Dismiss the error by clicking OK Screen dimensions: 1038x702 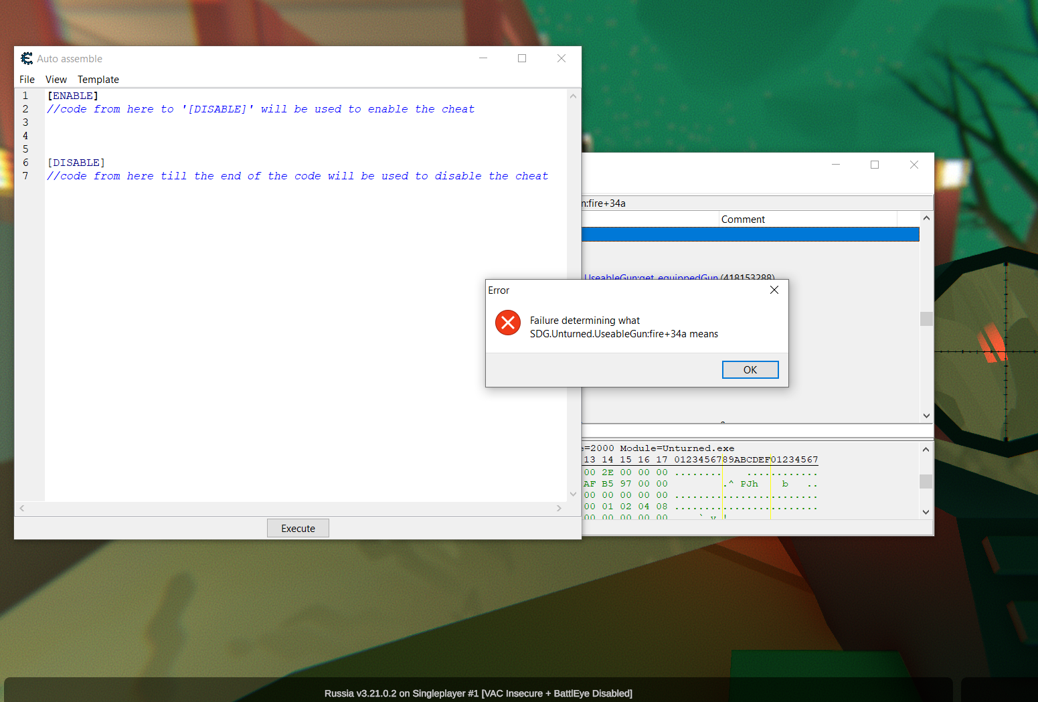tap(750, 369)
